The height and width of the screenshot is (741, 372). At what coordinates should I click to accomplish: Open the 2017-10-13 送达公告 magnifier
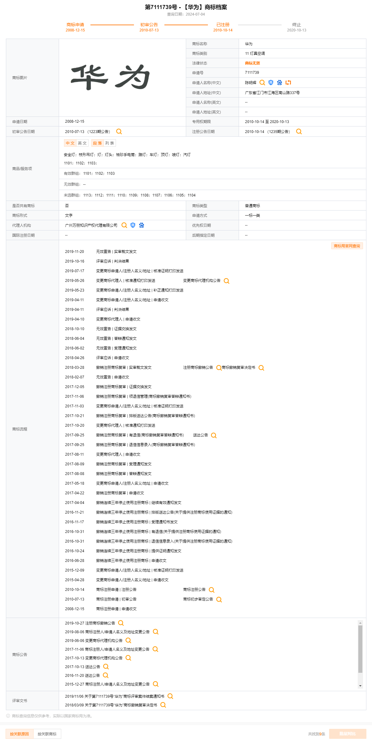(x=106, y=667)
